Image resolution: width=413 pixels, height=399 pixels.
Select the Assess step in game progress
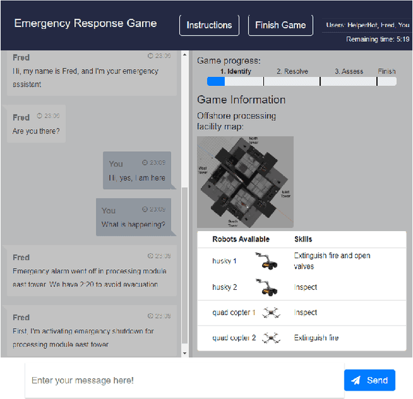pos(348,81)
